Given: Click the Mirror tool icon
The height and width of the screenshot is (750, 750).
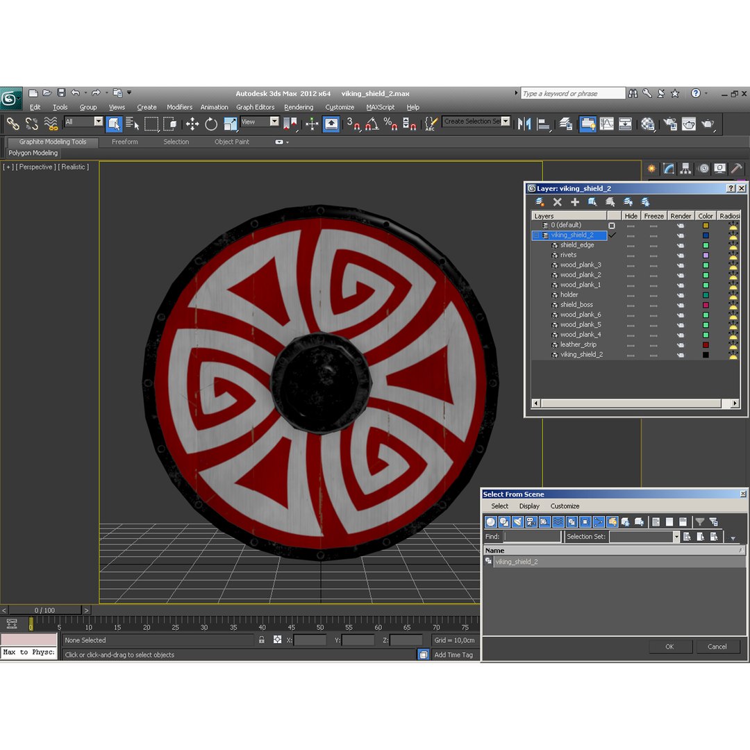Looking at the screenshot, I should [x=524, y=124].
